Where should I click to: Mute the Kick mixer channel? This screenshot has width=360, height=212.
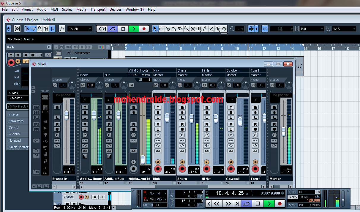(x=158, y=107)
